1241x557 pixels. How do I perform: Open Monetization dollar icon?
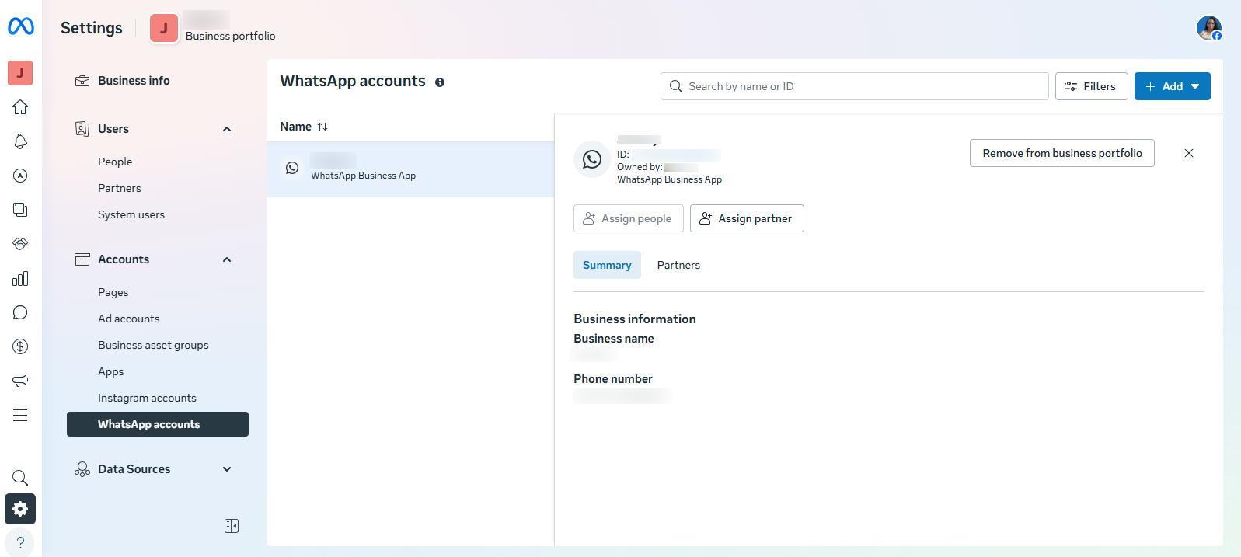point(20,346)
